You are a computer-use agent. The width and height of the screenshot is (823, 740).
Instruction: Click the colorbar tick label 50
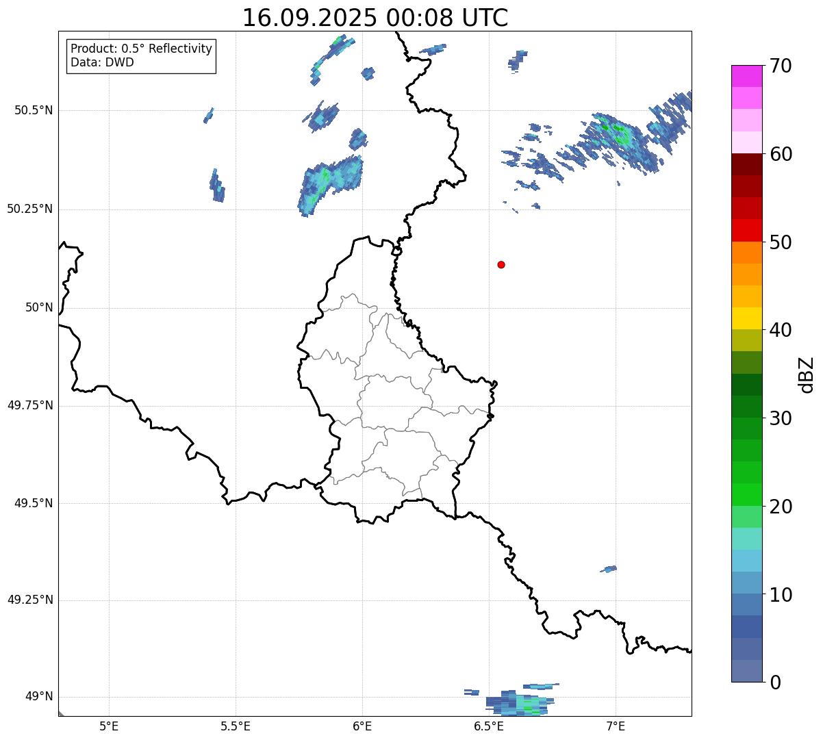coord(781,242)
